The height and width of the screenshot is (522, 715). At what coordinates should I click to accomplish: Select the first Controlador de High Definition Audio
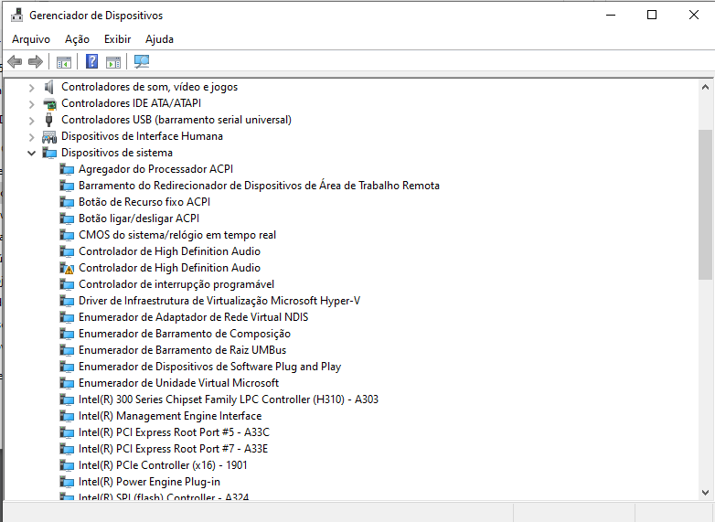click(x=170, y=251)
